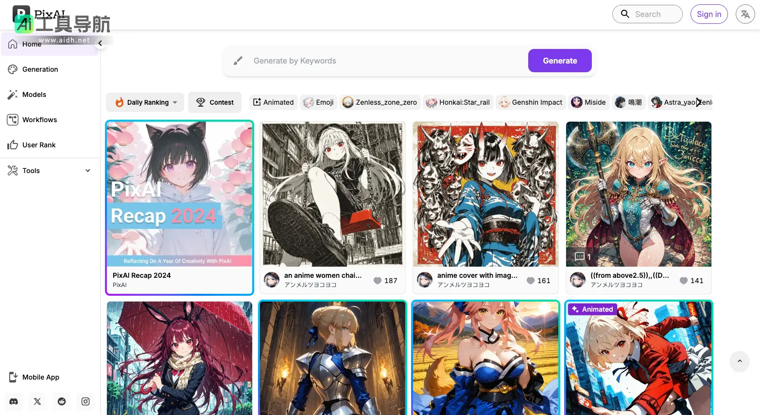The width and height of the screenshot is (760, 415).
Task: Open Discord link icon in sidebar
Action: [x=14, y=401]
